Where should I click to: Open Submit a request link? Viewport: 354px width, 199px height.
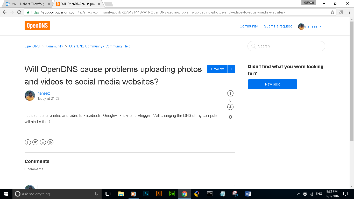click(278, 26)
